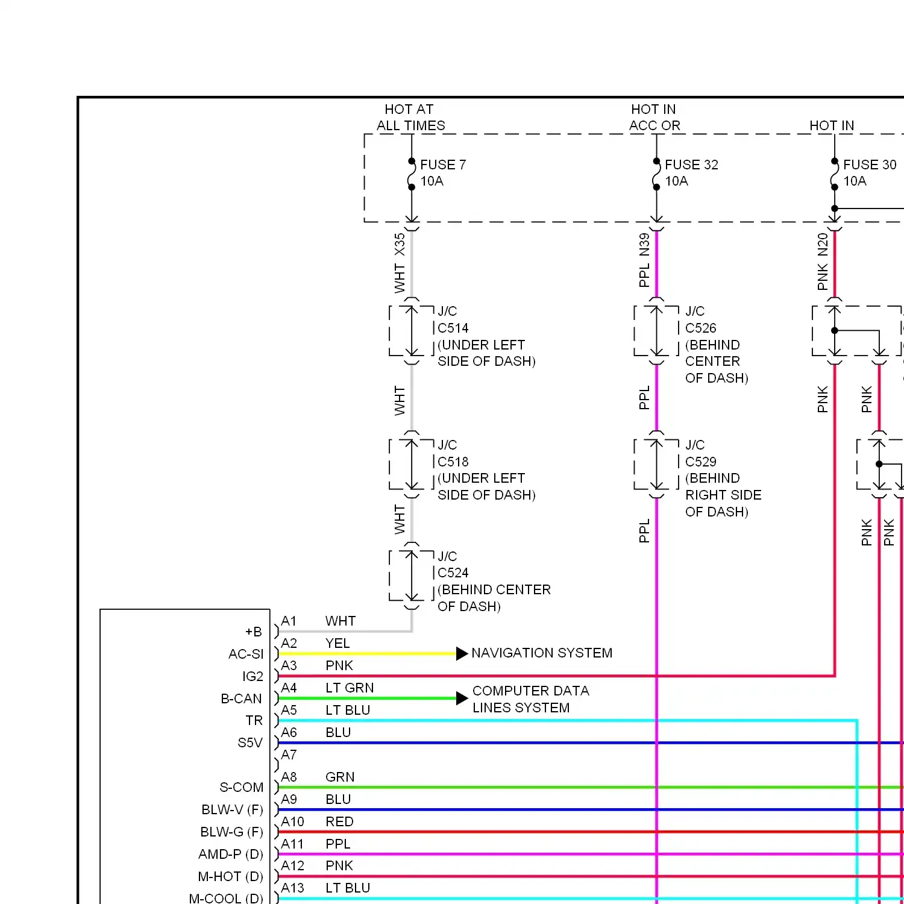The image size is (904, 904).
Task: Click the fuse symbol beside FUSE 7
Action: tap(412, 174)
